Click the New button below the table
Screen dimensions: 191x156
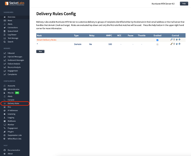[x=40, y=51]
